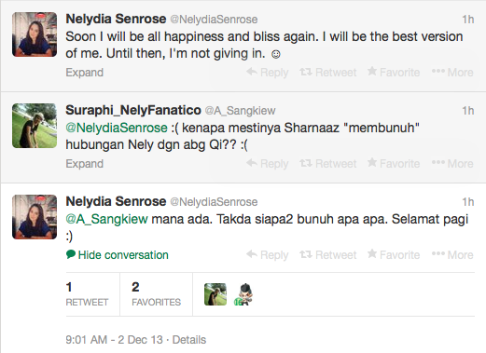Open the @A_Sangkiew mention in Nelydia's reply
Screen dimensions: 486x353
(x=106, y=219)
